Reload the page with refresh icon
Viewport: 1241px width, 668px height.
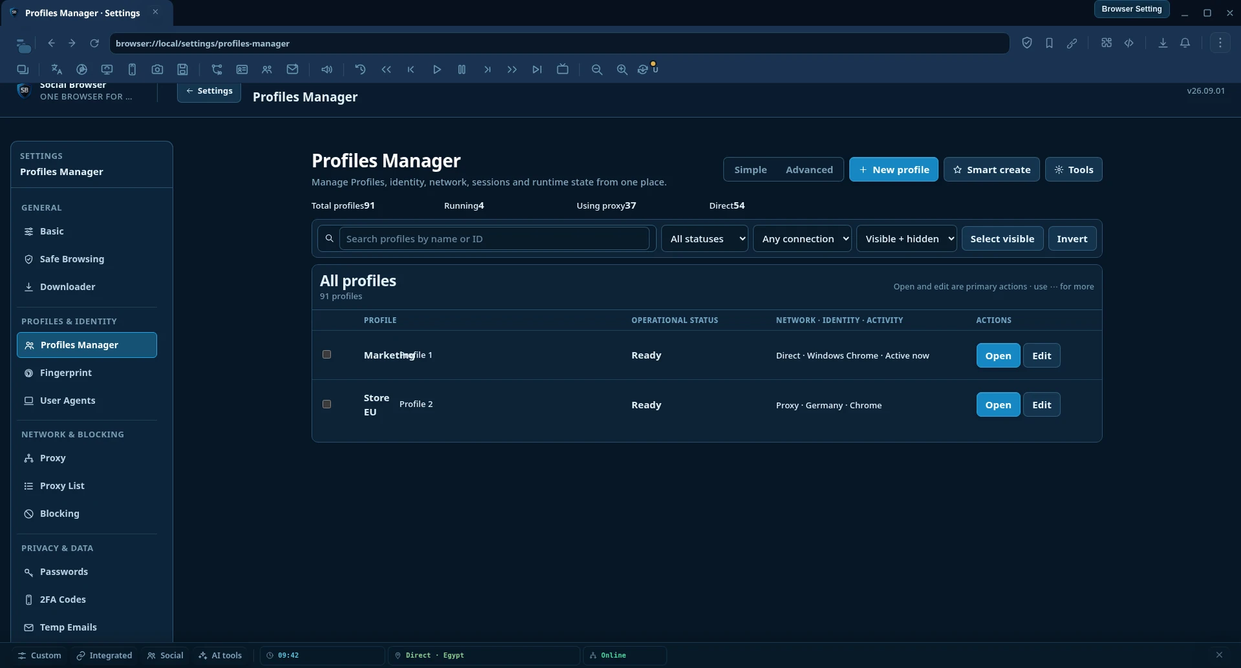[94, 43]
